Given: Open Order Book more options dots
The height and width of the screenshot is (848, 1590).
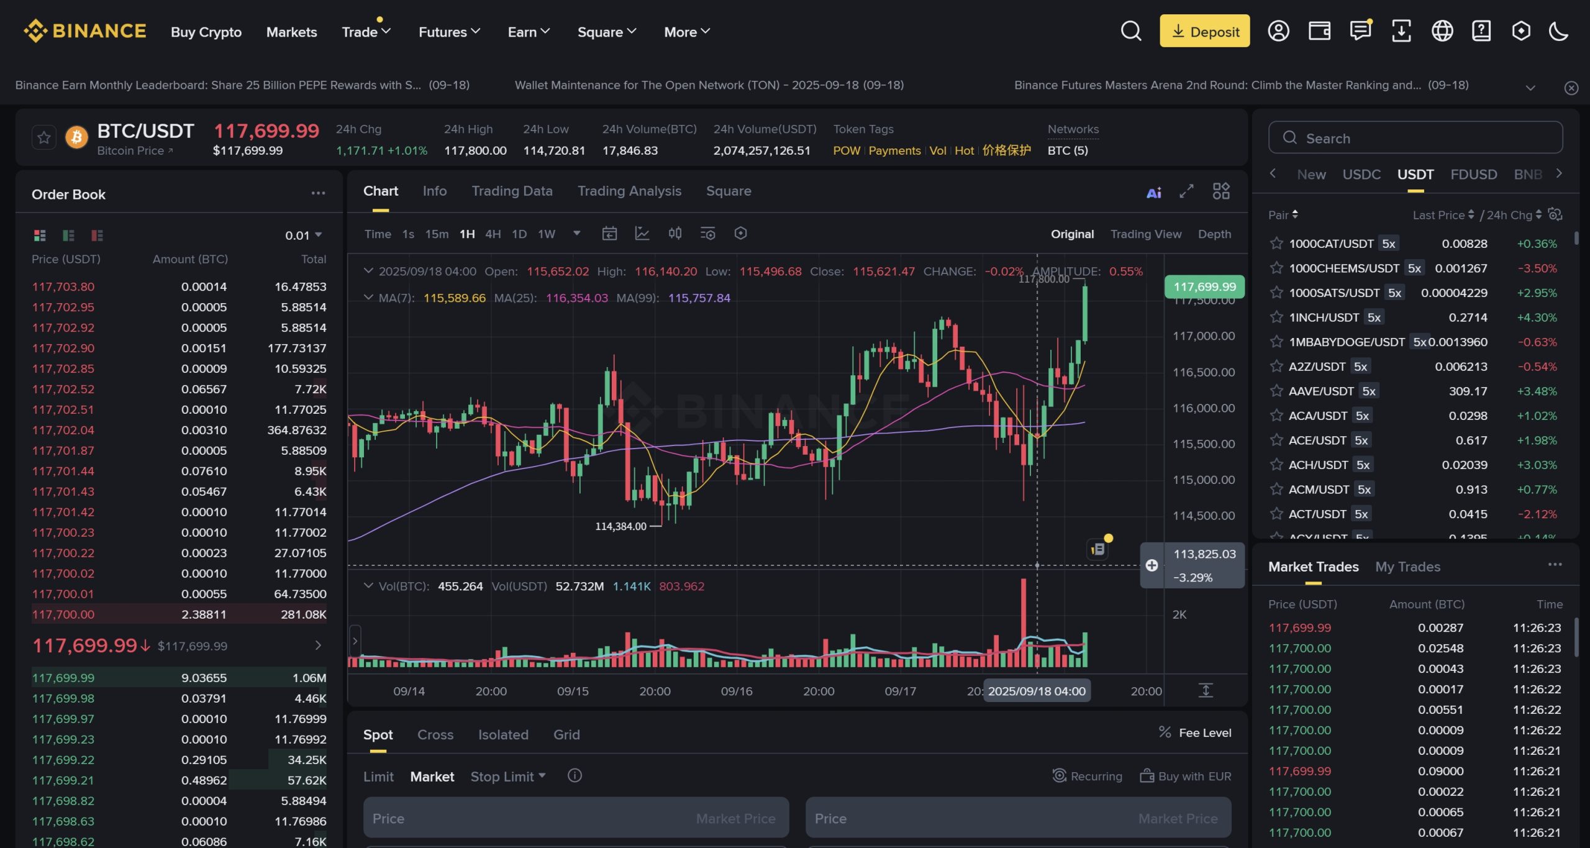Looking at the screenshot, I should pos(318,193).
